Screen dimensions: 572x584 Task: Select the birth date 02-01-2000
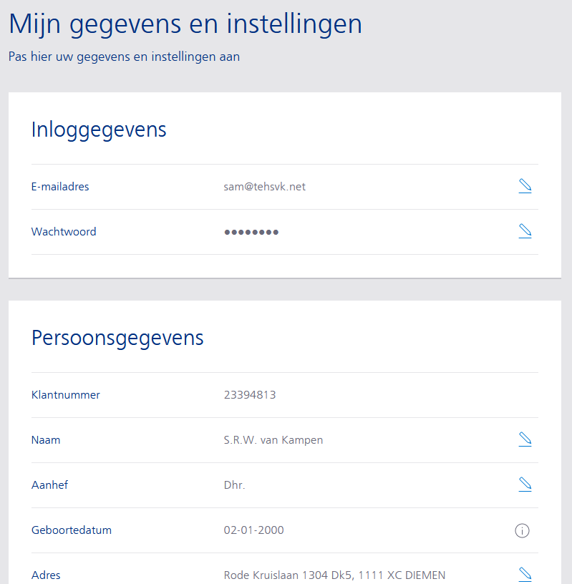coord(253,530)
